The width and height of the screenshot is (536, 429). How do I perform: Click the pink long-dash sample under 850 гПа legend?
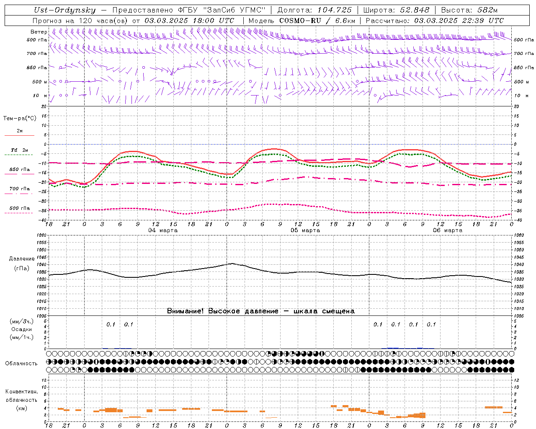tap(19, 174)
